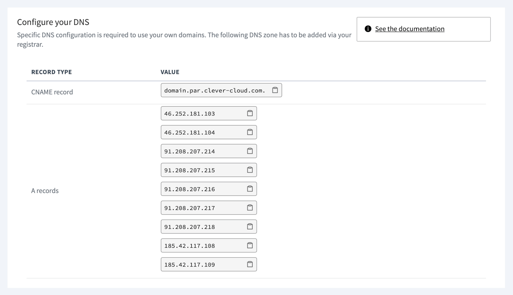Copy the 91.208.207.214 A record
The width and height of the screenshot is (513, 295).
point(250,151)
